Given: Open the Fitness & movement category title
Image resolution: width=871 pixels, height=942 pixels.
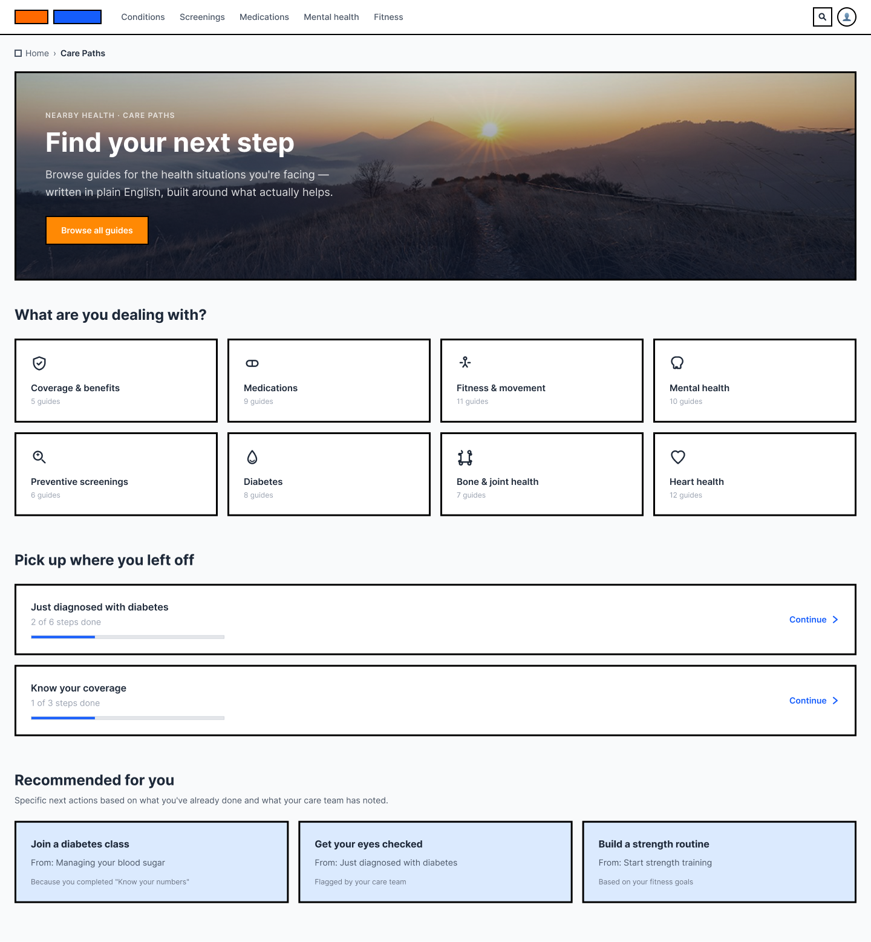Looking at the screenshot, I should [501, 388].
